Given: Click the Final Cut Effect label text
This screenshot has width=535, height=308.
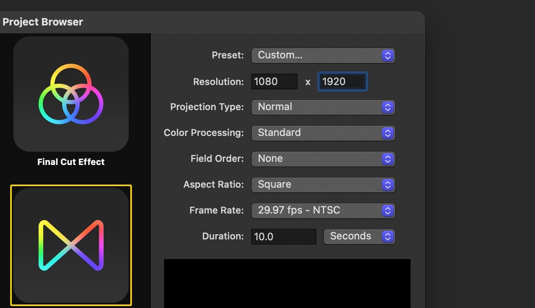Looking at the screenshot, I should [71, 162].
